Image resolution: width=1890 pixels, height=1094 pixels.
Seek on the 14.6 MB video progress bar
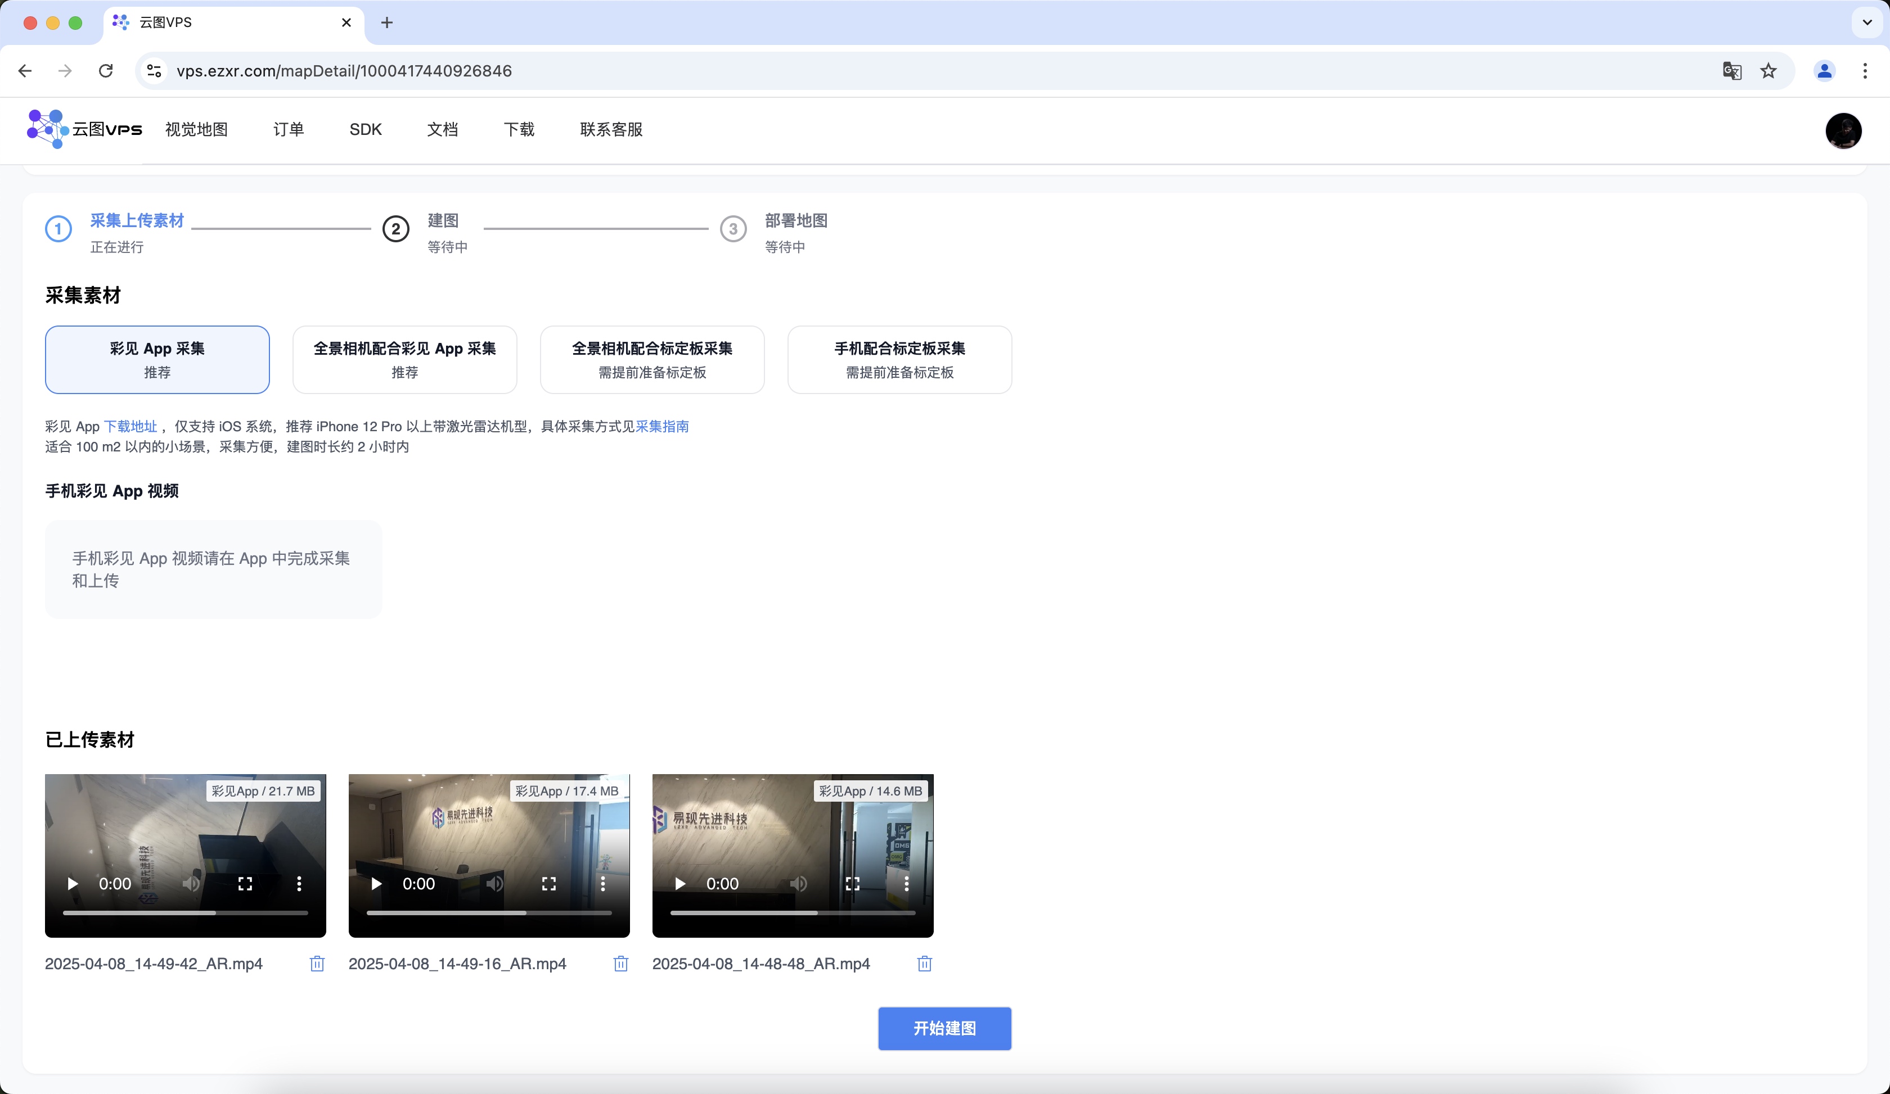[792, 912]
